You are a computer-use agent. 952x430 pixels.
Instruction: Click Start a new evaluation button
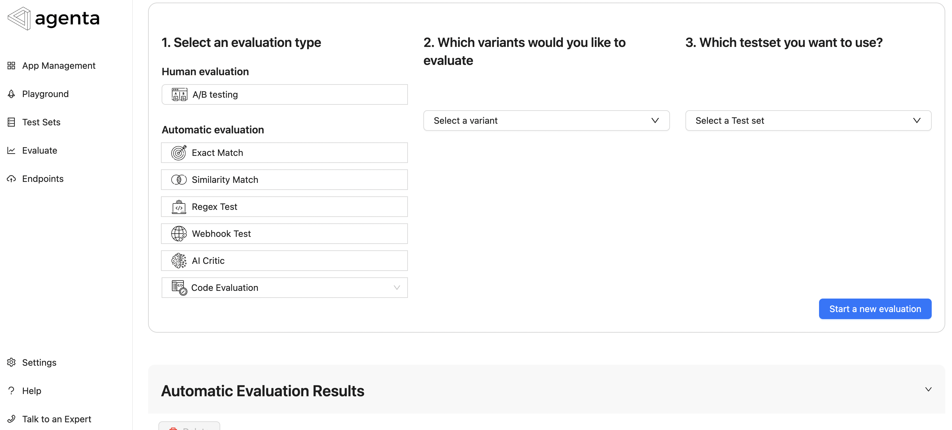875,309
